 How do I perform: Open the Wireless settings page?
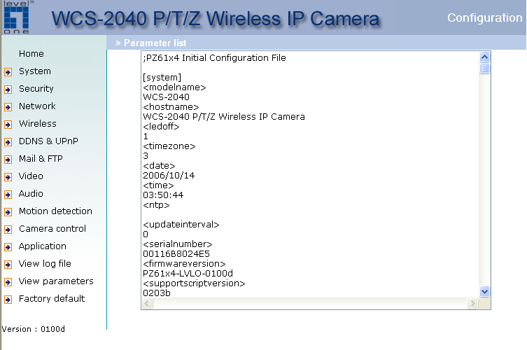pos(38,124)
